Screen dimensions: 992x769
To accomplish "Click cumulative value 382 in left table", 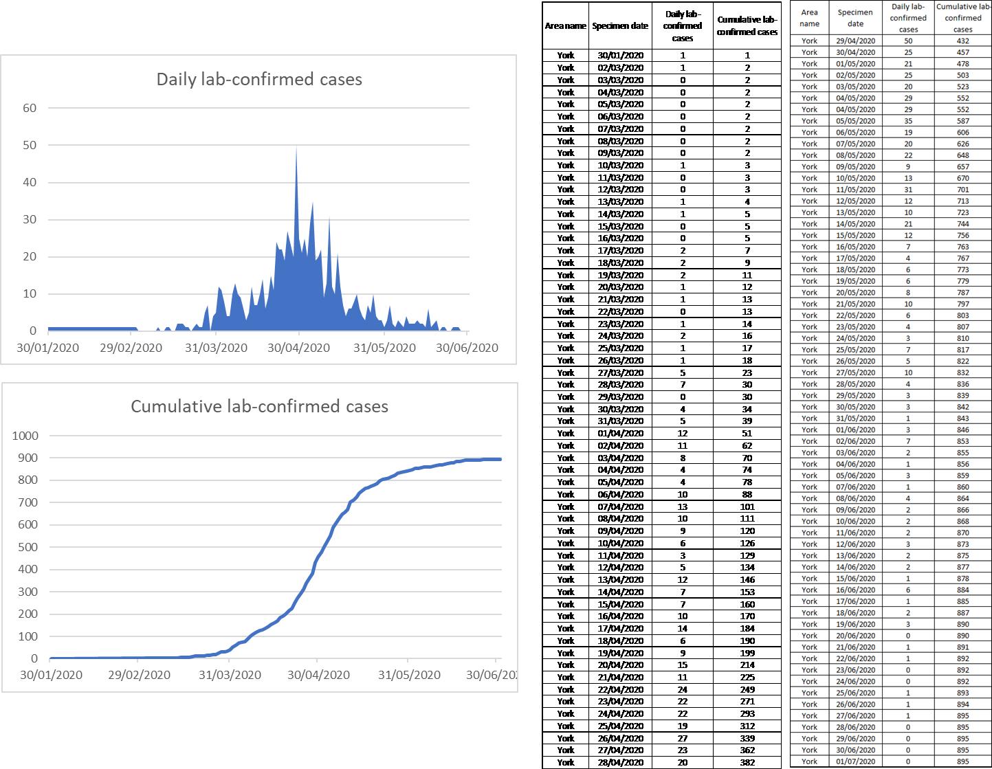I will click(x=747, y=762).
